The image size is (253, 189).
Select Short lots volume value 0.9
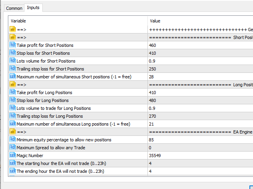pyautogui.click(x=152, y=61)
